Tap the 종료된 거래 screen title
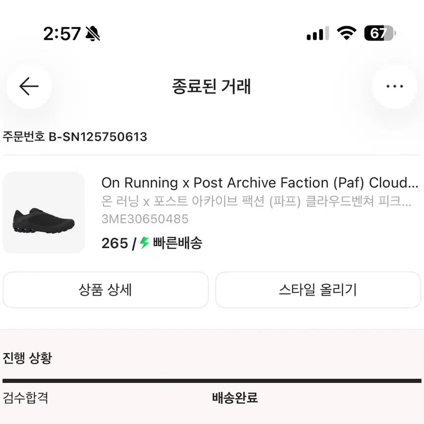The image size is (424, 424). (212, 86)
